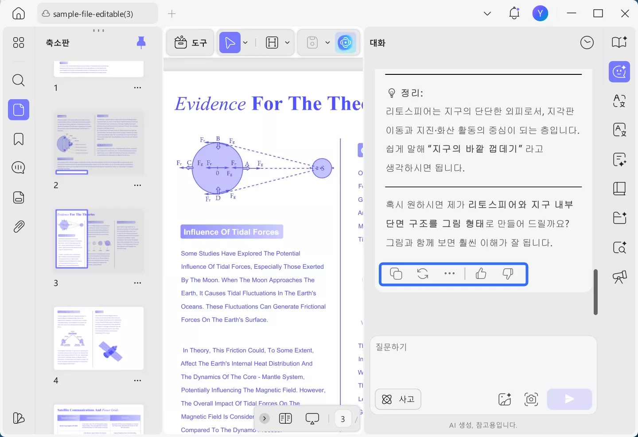Select page 2 thumbnail
638x437 pixels.
pos(99,143)
